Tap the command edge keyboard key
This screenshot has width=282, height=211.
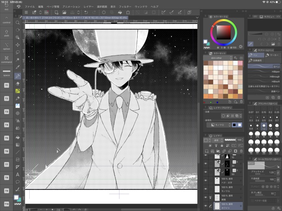pos(6,60)
